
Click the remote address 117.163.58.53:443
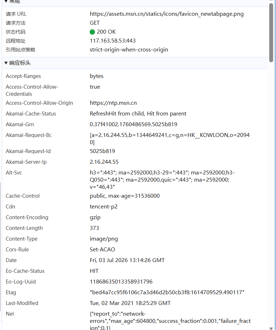coord(113,41)
